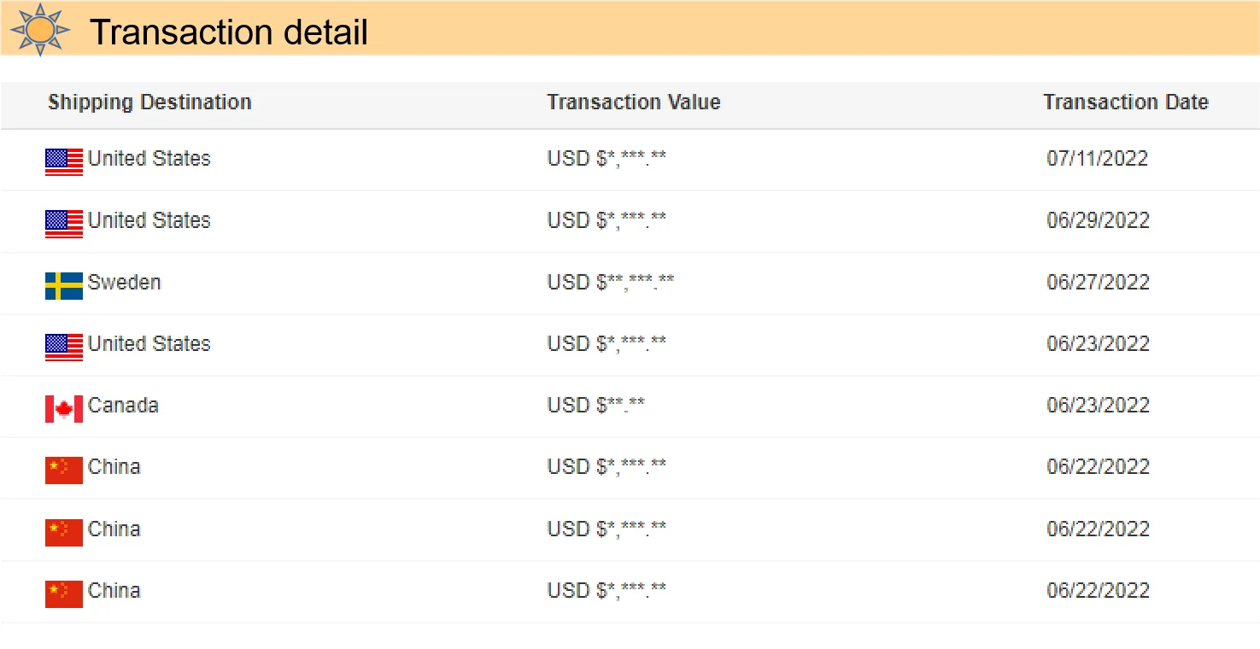The width and height of the screenshot is (1260, 649).
Task: Click the sun logo icon in header
Action: [x=40, y=30]
